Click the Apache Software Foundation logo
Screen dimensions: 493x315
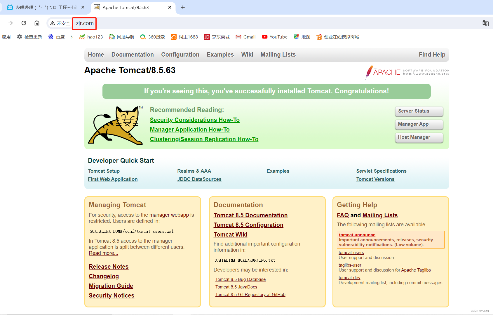point(407,72)
